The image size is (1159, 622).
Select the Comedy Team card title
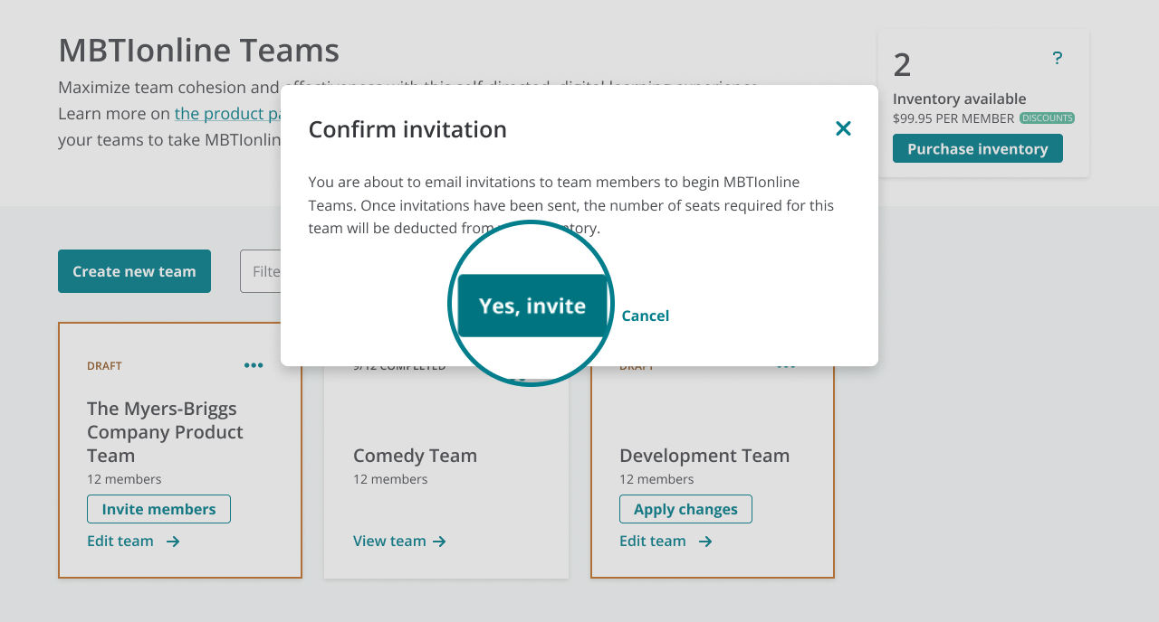415,456
